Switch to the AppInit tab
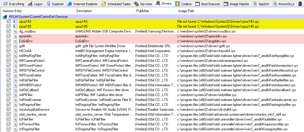 click(x=261, y=4)
